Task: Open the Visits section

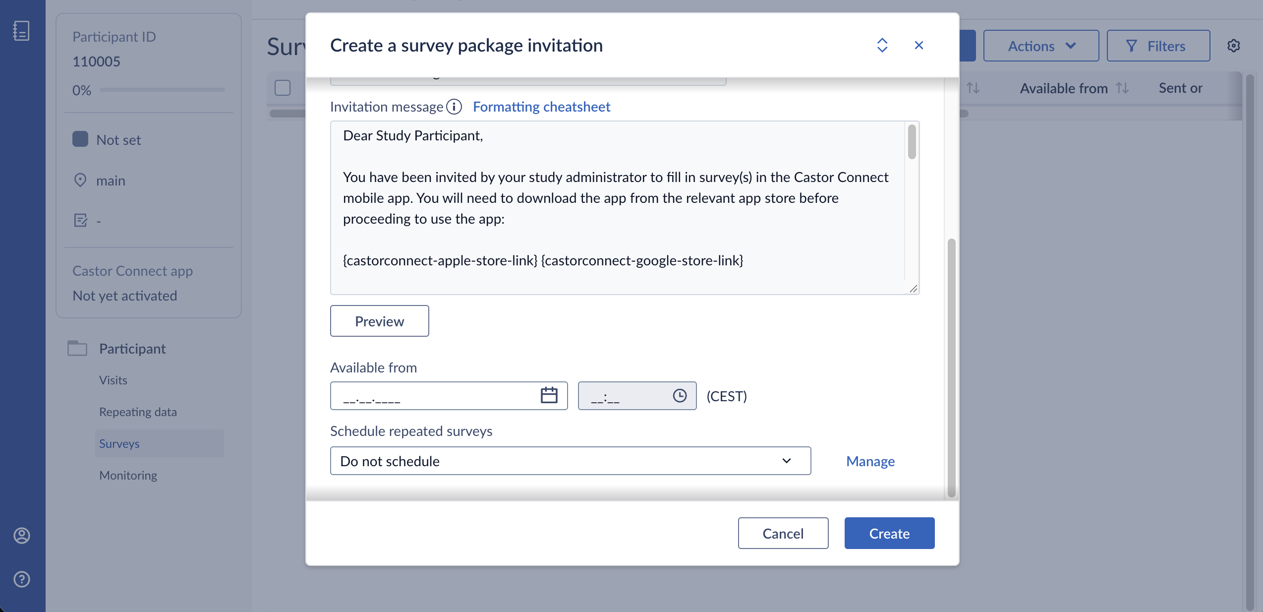Action: (113, 380)
